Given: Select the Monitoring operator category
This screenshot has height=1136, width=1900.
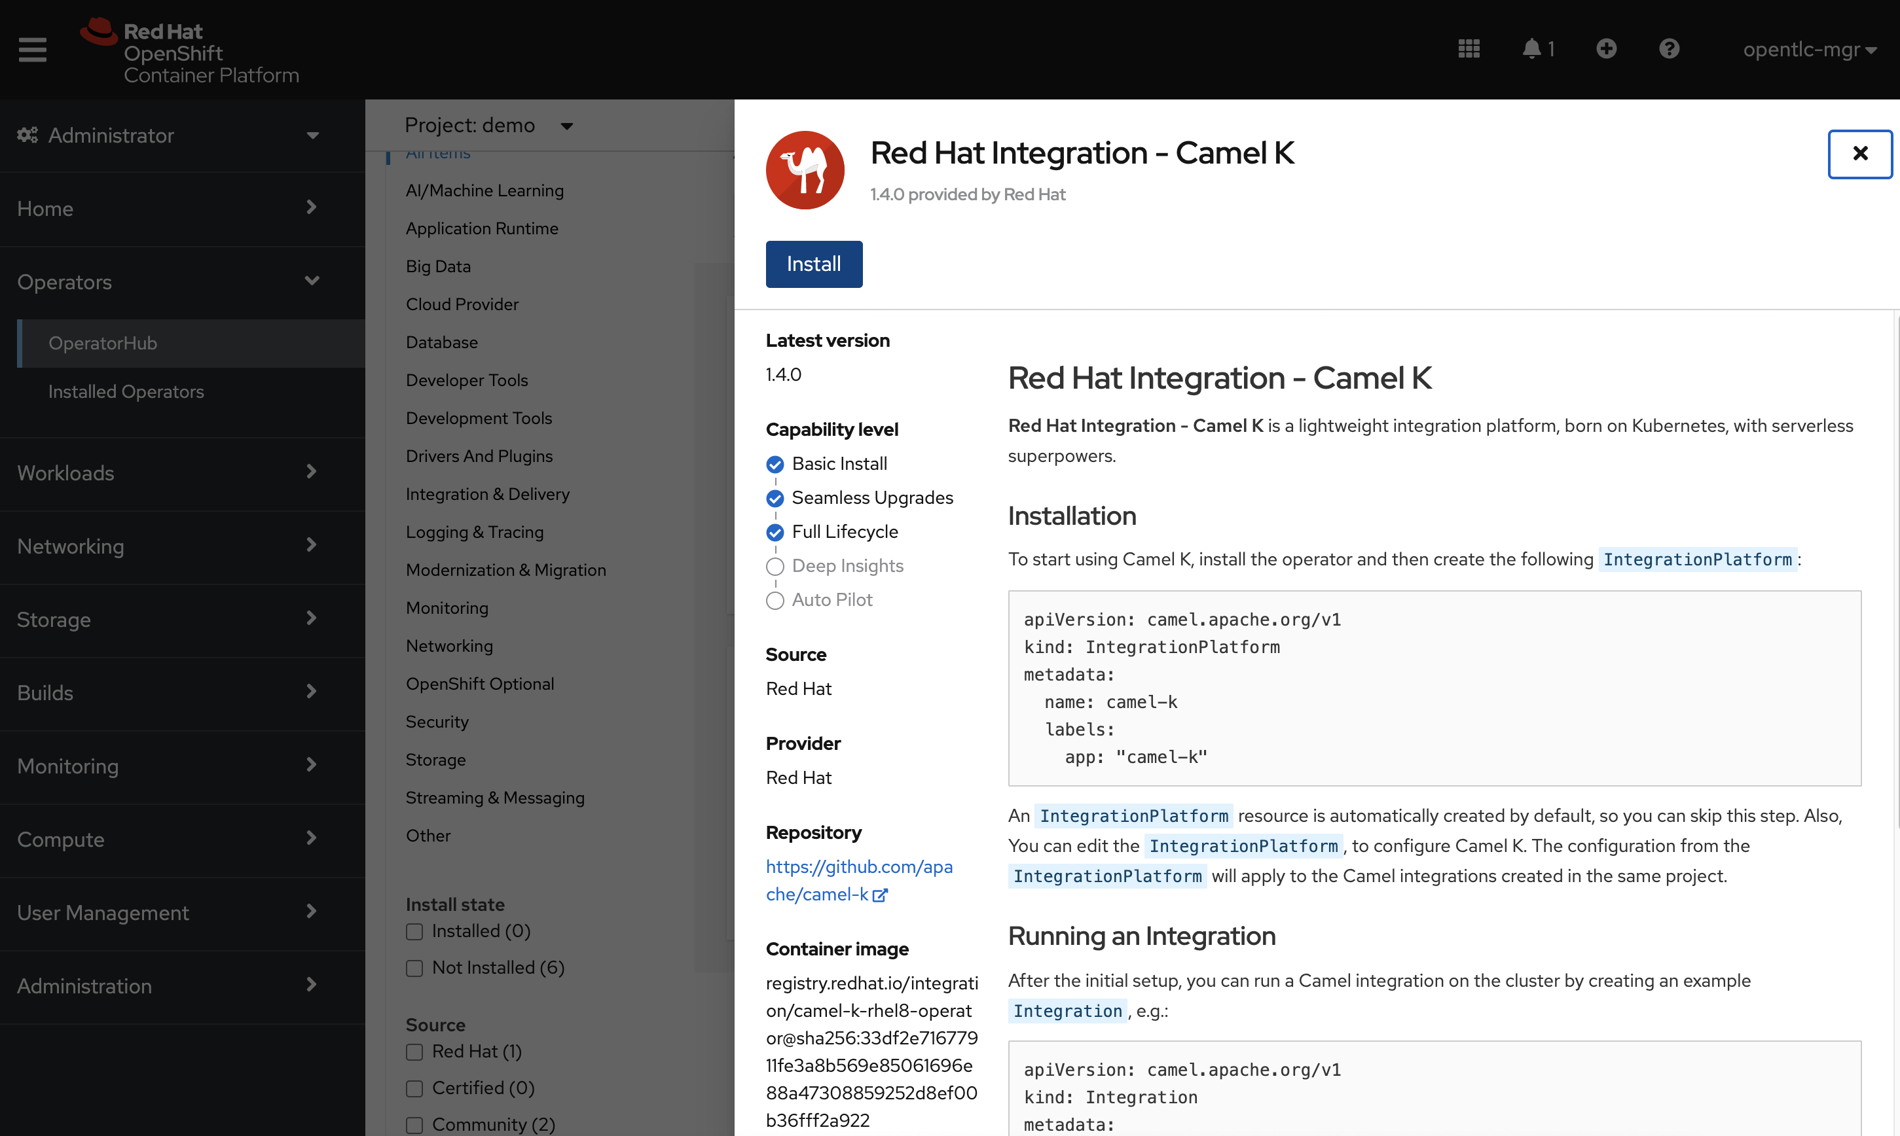Looking at the screenshot, I should point(447,608).
